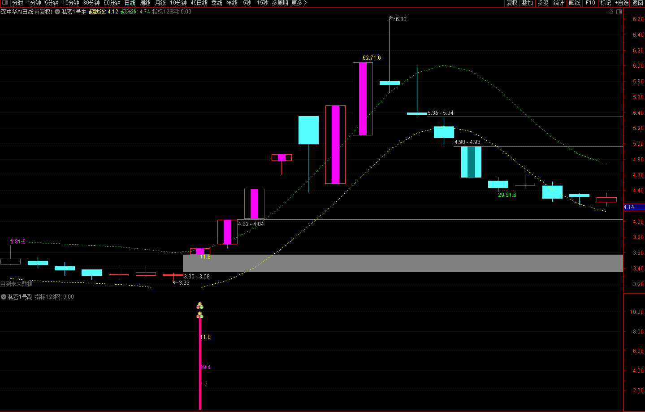Open the 画线 drawing tools
The height and width of the screenshot is (412, 645).
[x=574, y=3]
